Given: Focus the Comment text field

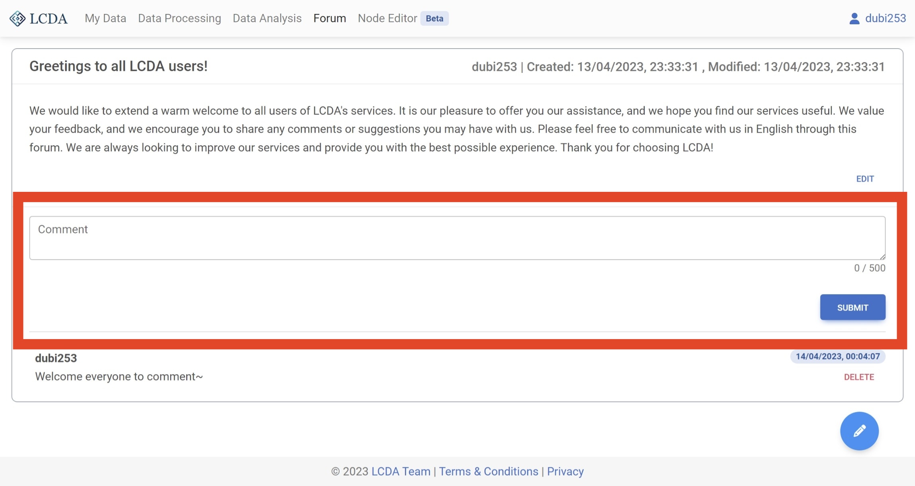Looking at the screenshot, I should tap(457, 238).
